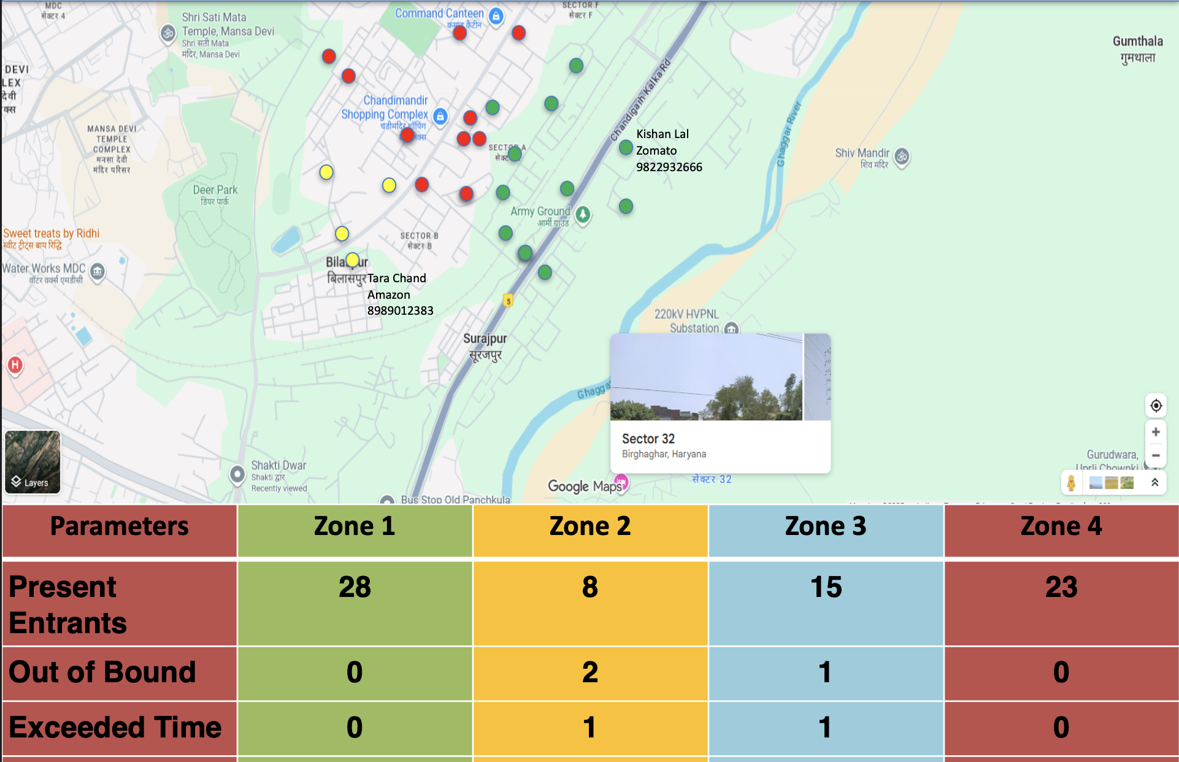Select Kishan Lal's green Zomato marker
Viewport: 1179px width, 762px height.
tap(625, 147)
